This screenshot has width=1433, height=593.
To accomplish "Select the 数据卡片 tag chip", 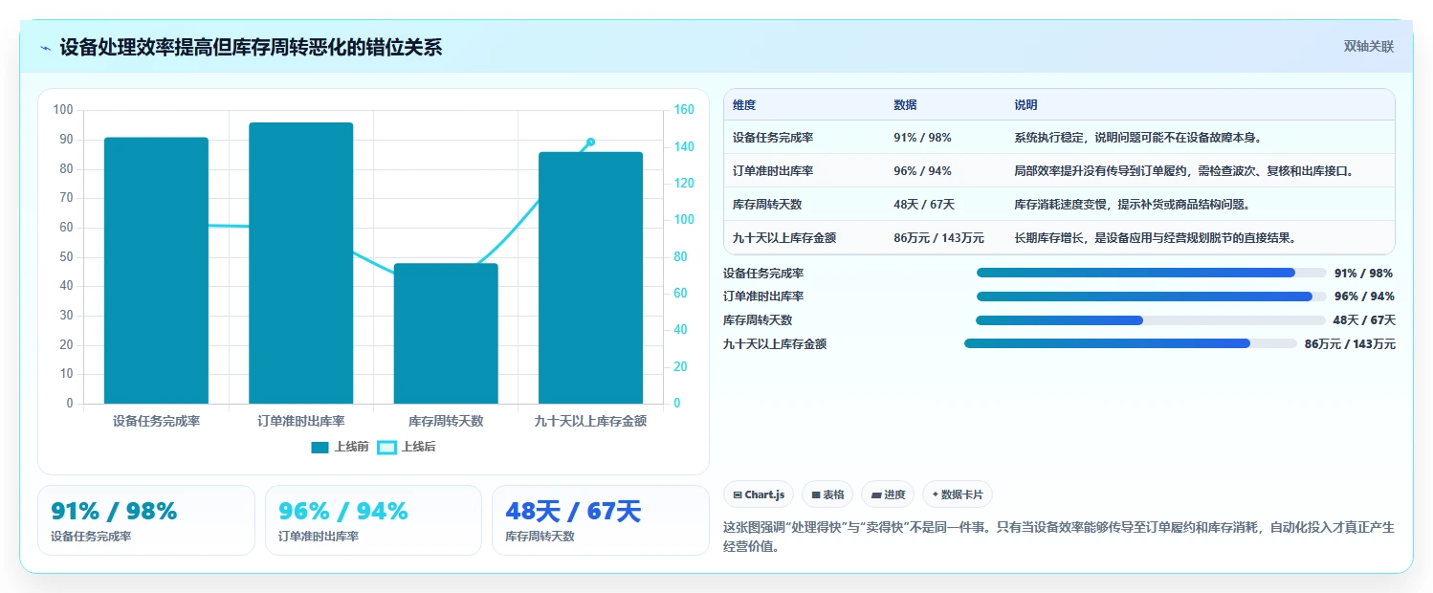I will tap(958, 494).
